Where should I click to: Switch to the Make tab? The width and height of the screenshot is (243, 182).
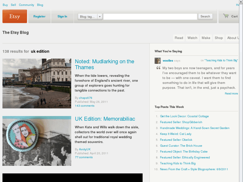[206, 38]
